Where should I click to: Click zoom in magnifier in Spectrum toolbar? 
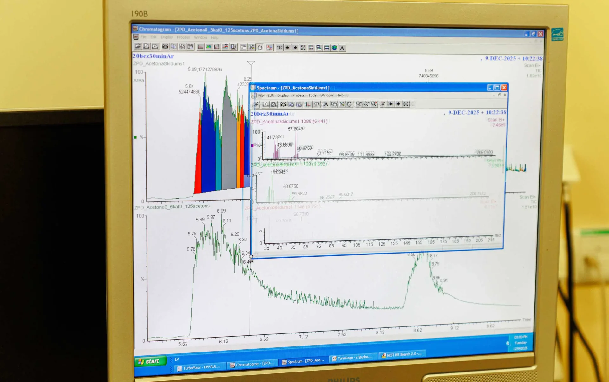coord(358,104)
